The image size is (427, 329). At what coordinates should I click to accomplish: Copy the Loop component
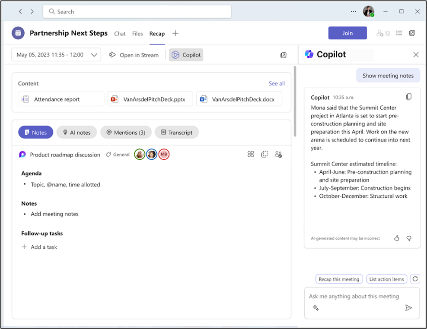pos(264,154)
